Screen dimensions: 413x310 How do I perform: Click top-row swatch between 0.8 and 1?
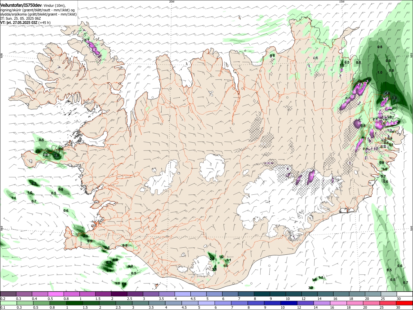[x=72, y=294]
